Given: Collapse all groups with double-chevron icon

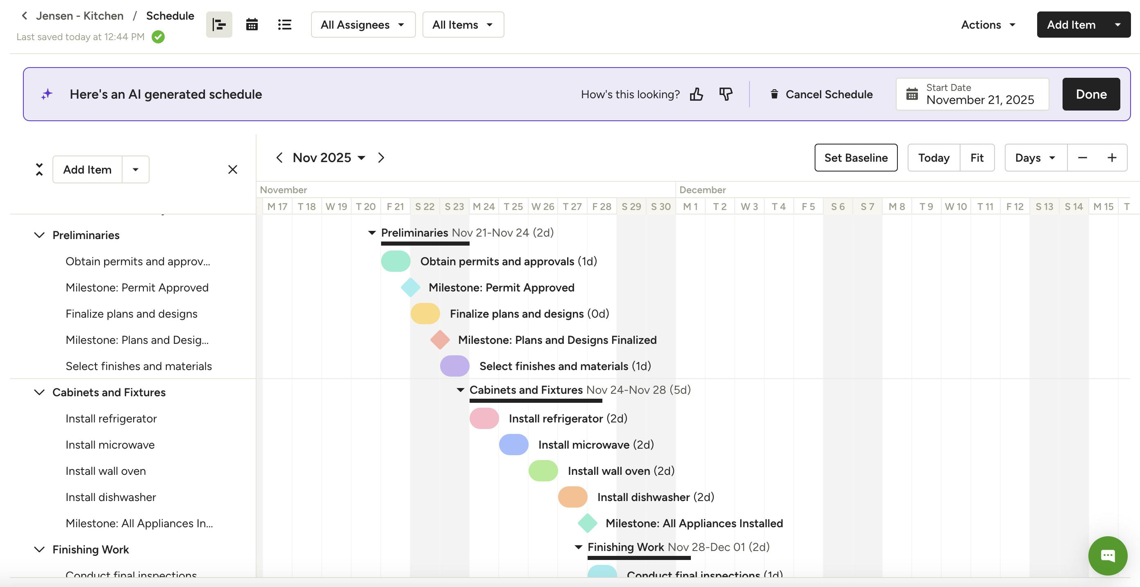Looking at the screenshot, I should (39, 169).
